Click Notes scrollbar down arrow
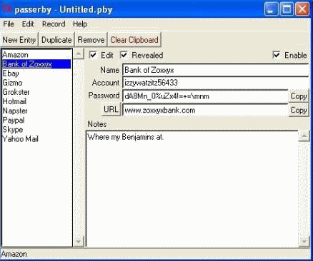 [304, 242]
